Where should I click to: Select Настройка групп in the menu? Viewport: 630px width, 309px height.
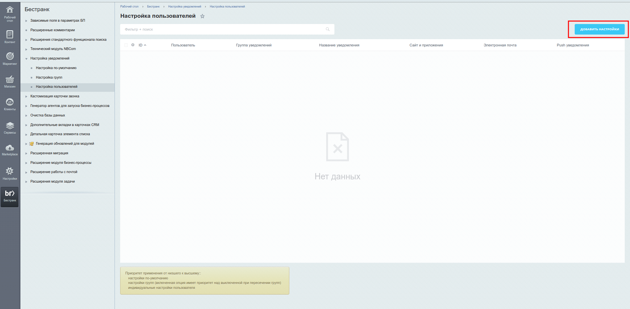tap(49, 77)
